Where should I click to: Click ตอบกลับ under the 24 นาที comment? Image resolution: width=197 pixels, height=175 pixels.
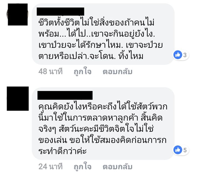(x=117, y=167)
